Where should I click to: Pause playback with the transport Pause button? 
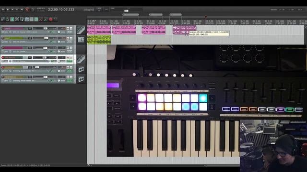point(17,10)
